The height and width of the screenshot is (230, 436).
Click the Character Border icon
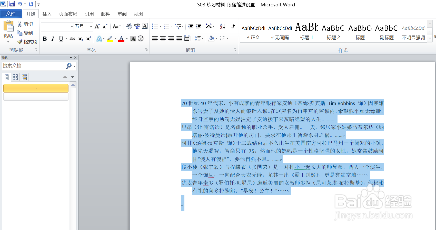coord(145,26)
